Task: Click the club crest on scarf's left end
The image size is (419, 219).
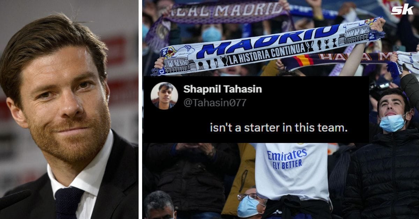Action: point(169,52)
